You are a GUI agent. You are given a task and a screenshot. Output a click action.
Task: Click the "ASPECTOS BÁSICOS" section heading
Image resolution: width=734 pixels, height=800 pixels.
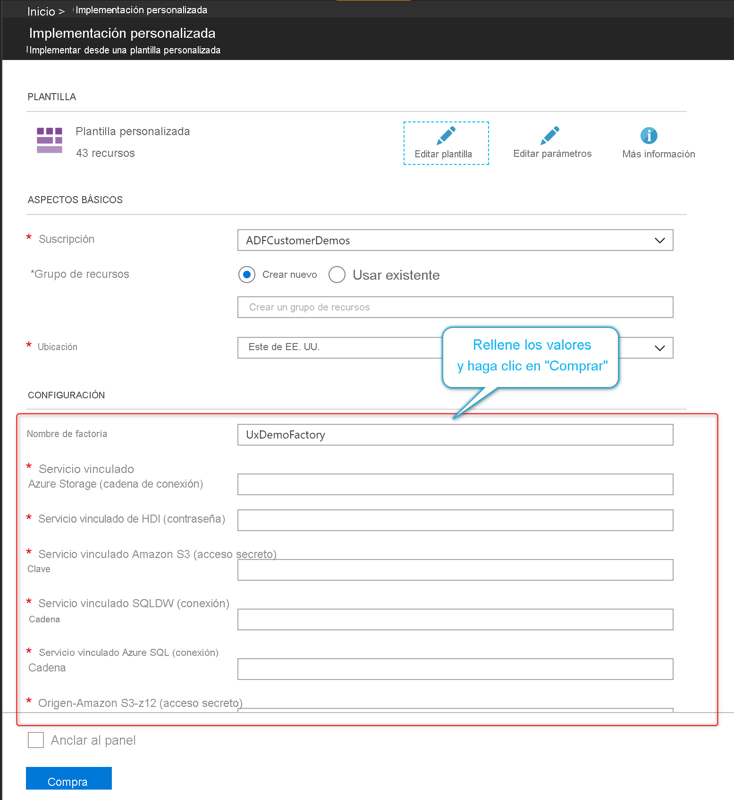75,200
